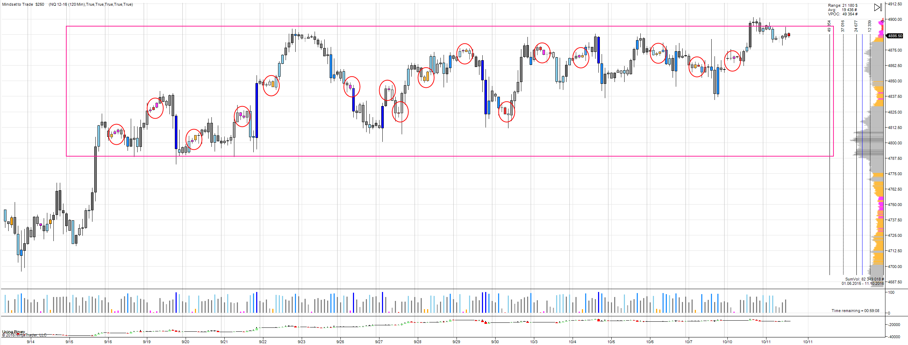Click the 10/6 date label on the time axis
This screenshot has width=908, height=345.
650,342
